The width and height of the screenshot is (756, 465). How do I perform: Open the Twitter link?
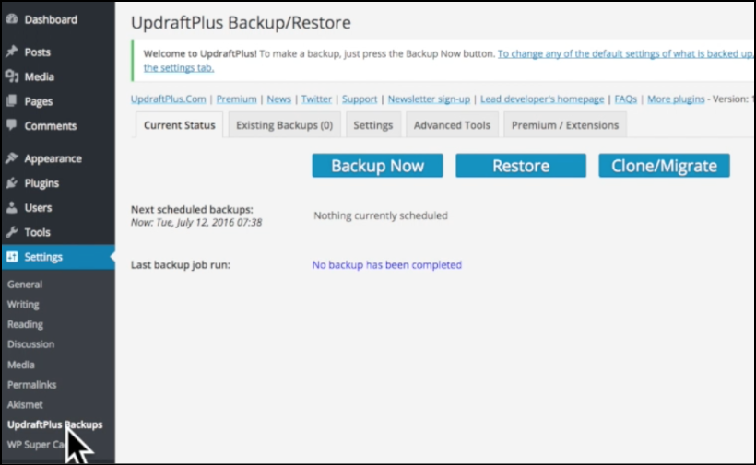point(316,99)
